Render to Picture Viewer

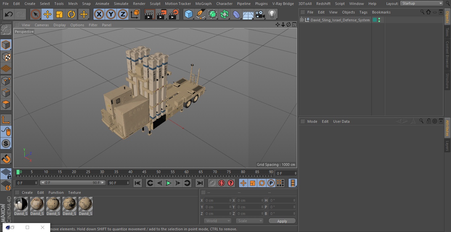tap(161, 14)
